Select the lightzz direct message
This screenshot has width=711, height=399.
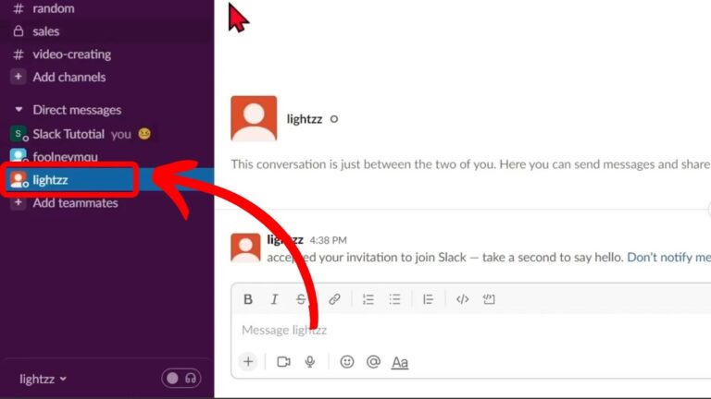pos(107,179)
